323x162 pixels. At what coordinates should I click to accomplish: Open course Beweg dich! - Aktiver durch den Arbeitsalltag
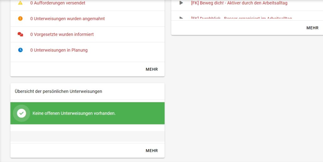[x=239, y=3]
